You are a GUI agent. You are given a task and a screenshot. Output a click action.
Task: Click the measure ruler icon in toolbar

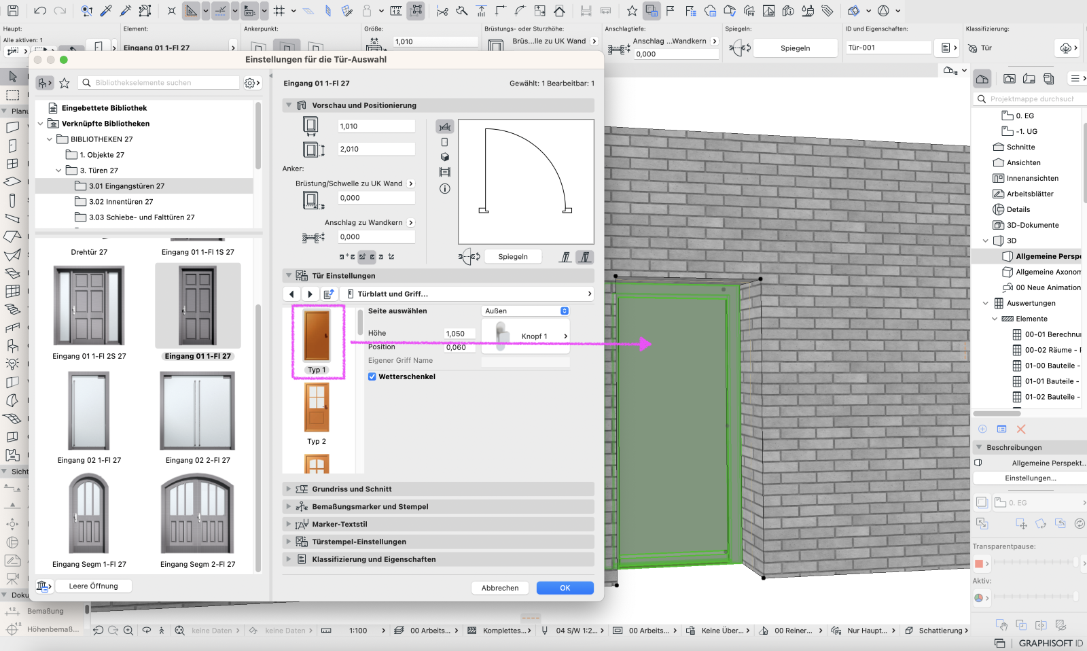click(x=396, y=11)
